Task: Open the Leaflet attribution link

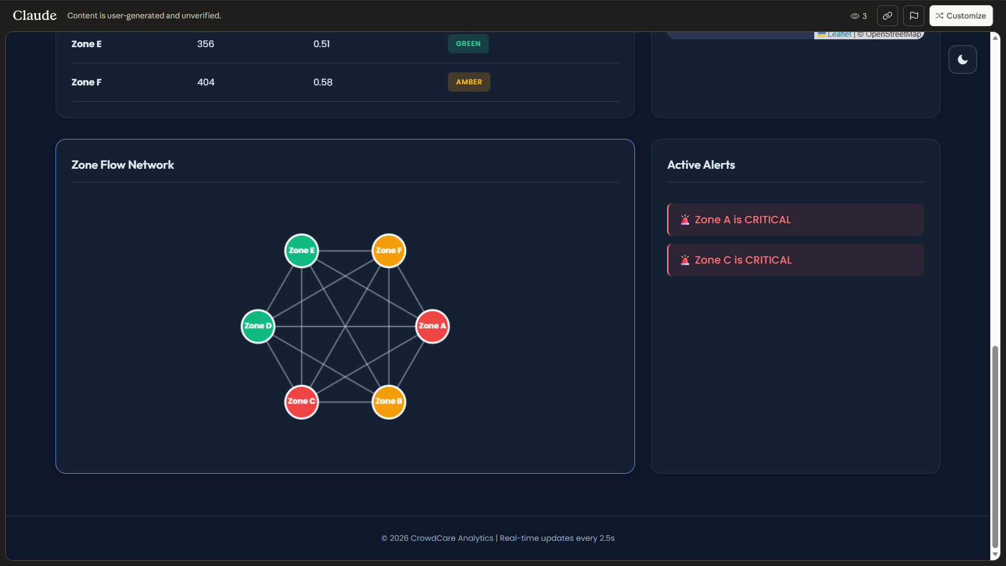Action: (x=839, y=35)
